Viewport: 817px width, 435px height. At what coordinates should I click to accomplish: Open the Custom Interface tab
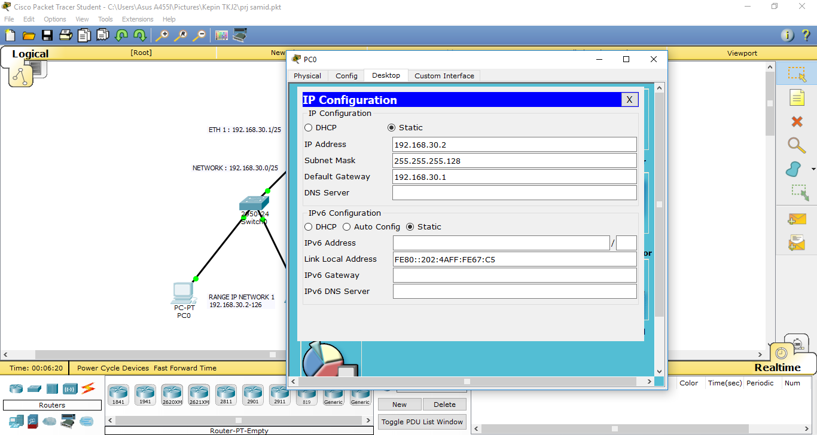[x=444, y=76]
